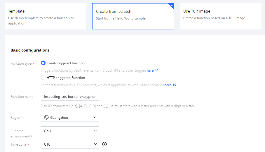
Task: Open the 'here' link for HTTP requests
Action: (x=168, y=85)
